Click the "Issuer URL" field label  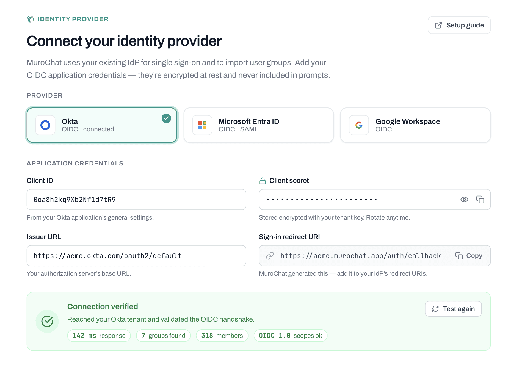[44, 237]
